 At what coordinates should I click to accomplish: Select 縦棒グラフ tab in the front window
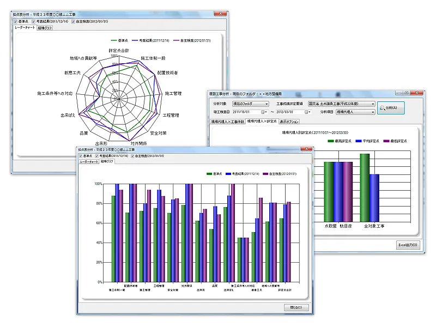click(107, 161)
